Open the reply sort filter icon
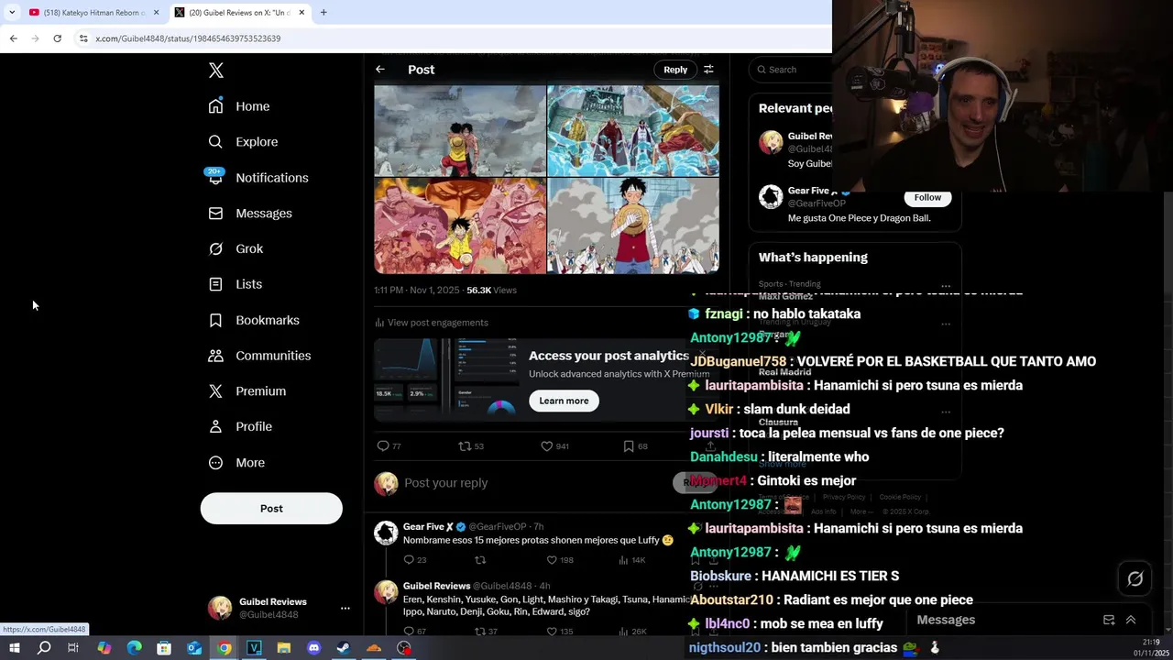The image size is (1173, 660). (708, 70)
